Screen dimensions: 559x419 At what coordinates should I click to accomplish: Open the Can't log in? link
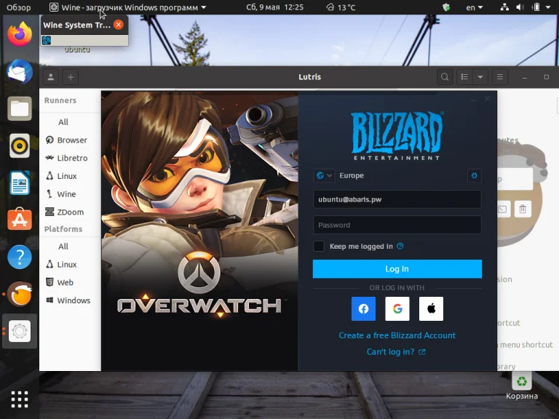coord(396,351)
